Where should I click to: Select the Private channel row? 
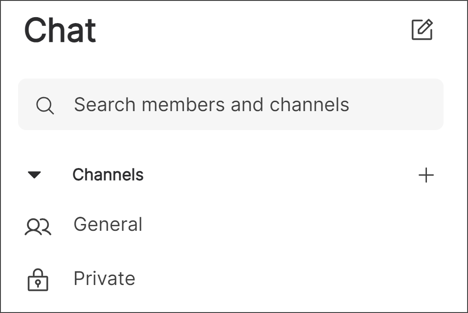point(105,279)
